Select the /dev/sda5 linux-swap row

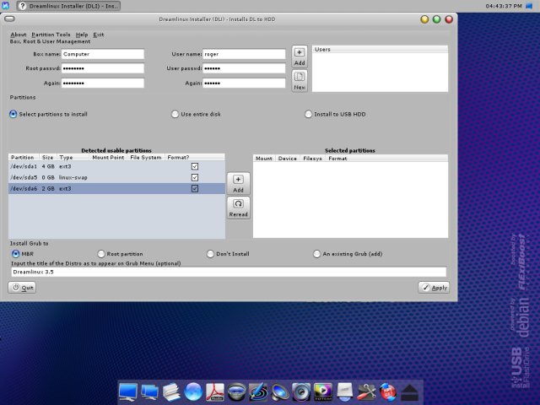116,177
